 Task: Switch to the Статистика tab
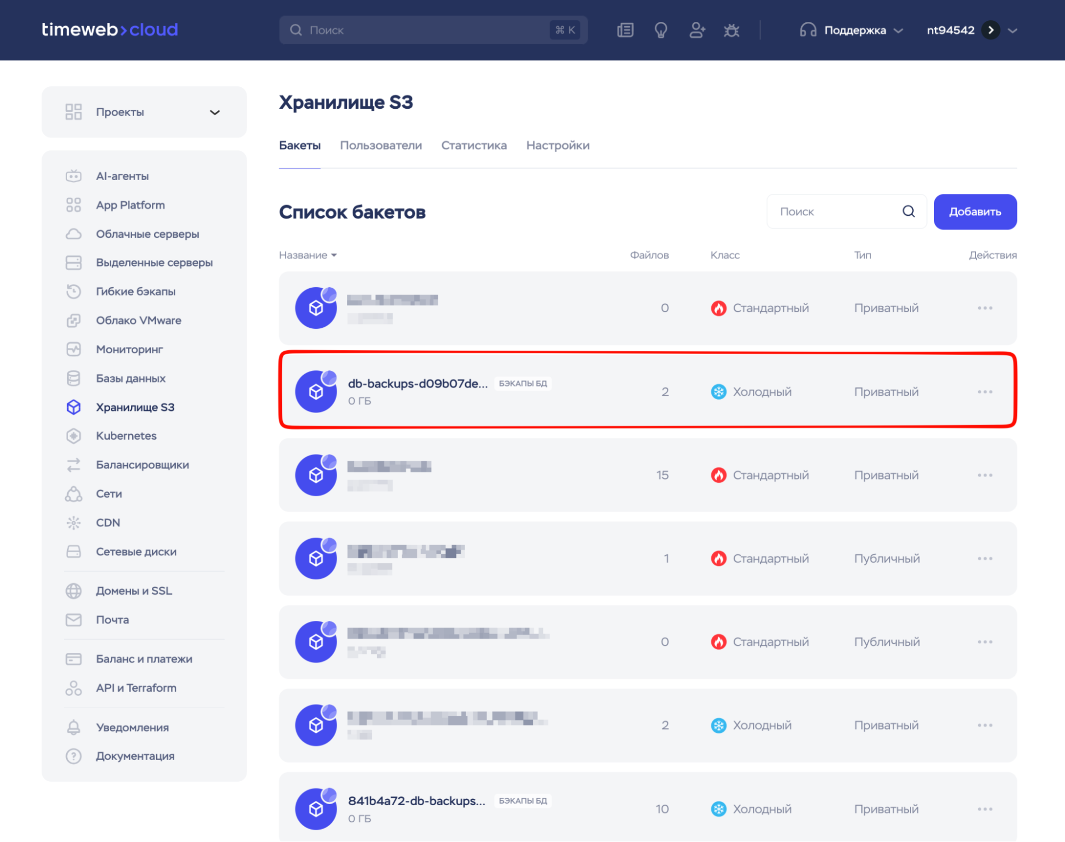[474, 145]
